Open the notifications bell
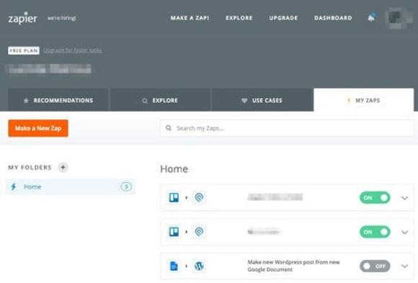418x283 pixels. 371,18
